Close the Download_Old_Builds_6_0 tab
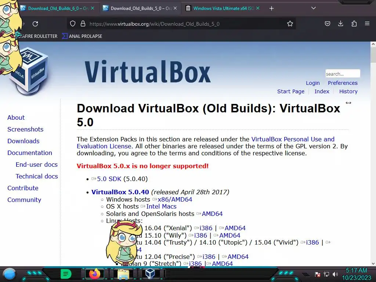The image size is (376, 282). coord(93,8)
